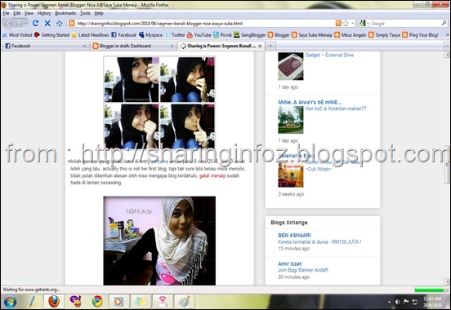This screenshot has height=310, width=451.
Task: Click the search magnifier icon
Action: click(x=444, y=24)
